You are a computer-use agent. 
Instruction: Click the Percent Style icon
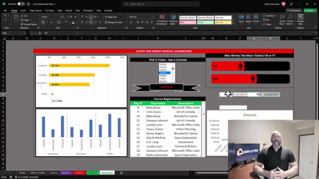[138, 22]
